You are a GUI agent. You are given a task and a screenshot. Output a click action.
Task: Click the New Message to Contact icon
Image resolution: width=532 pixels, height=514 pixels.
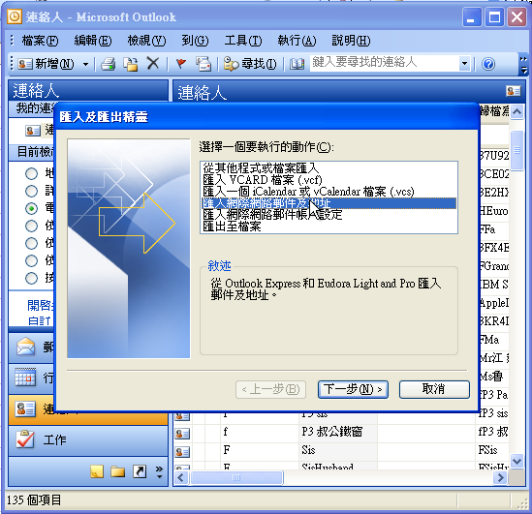pos(203,64)
